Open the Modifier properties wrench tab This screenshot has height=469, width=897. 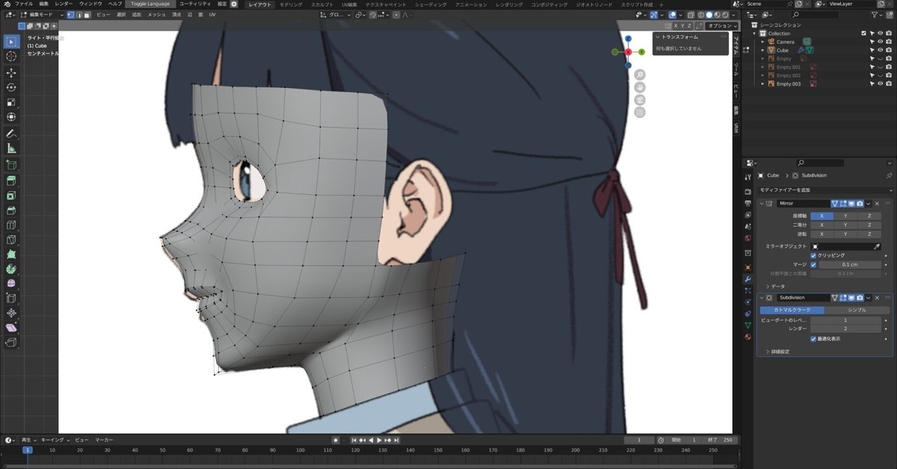coord(747,279)
